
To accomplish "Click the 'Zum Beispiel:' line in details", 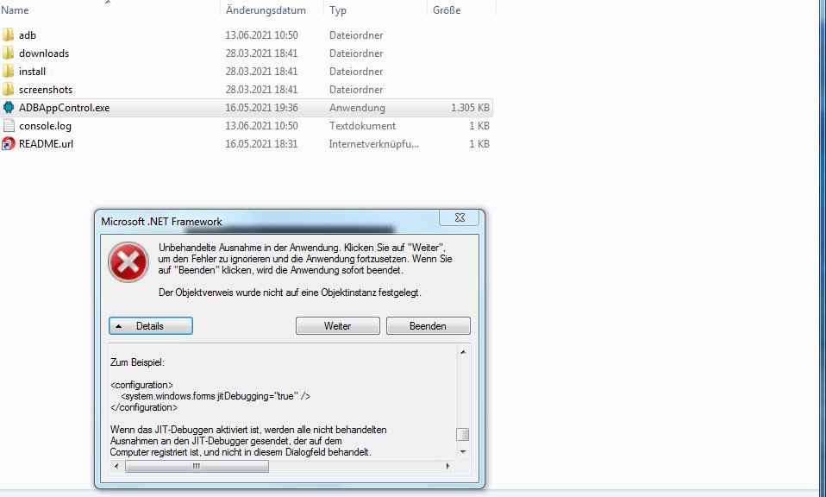I will pyautogui.click(x=137, y=362).
